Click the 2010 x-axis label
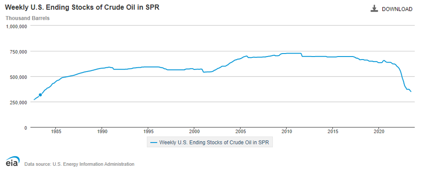The width and height of the screenshot is (421, 170). pos(286,132)
